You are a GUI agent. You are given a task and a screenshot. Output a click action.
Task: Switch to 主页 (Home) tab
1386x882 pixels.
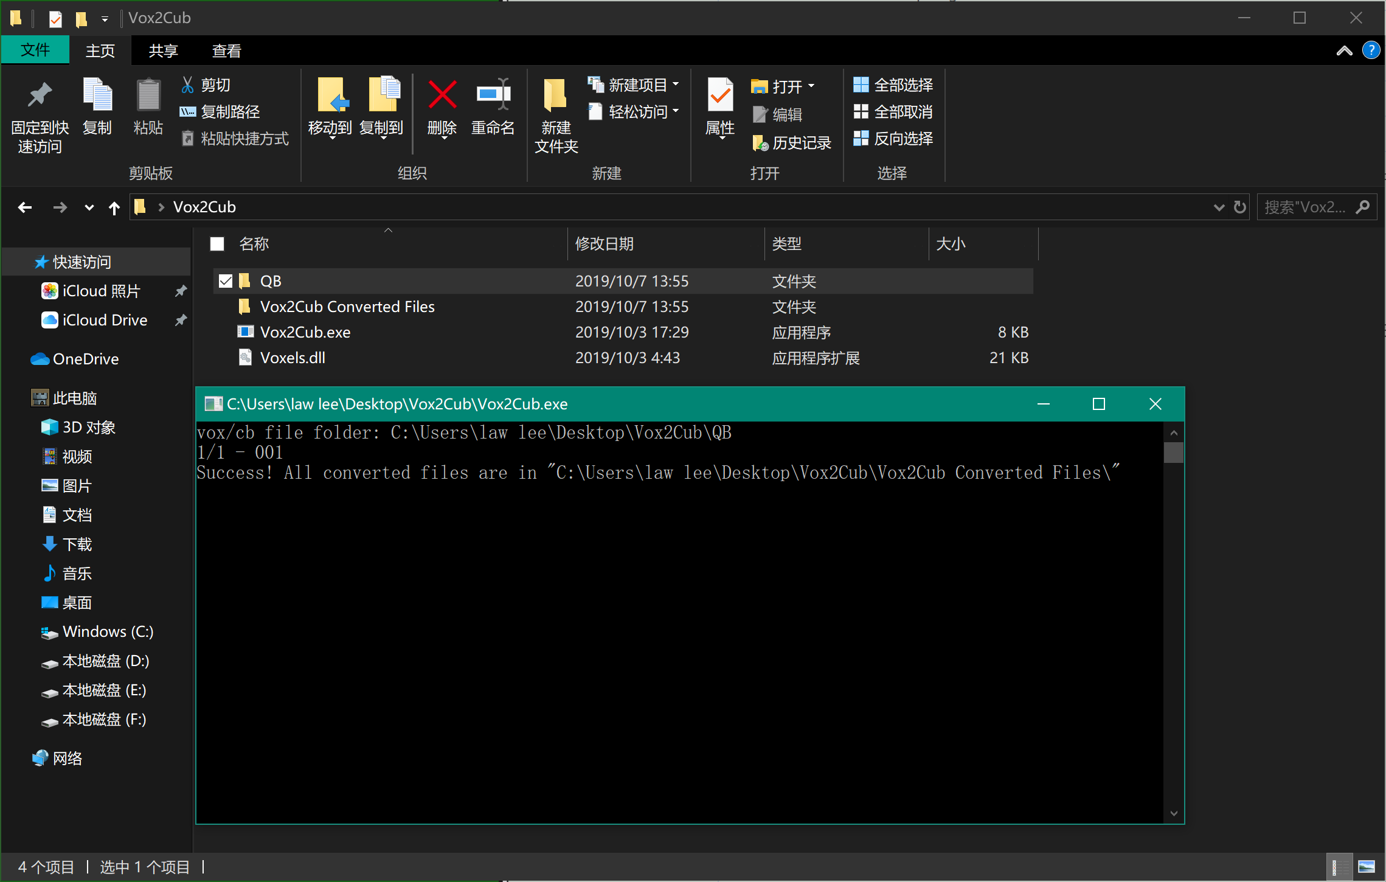pos(100,50)
